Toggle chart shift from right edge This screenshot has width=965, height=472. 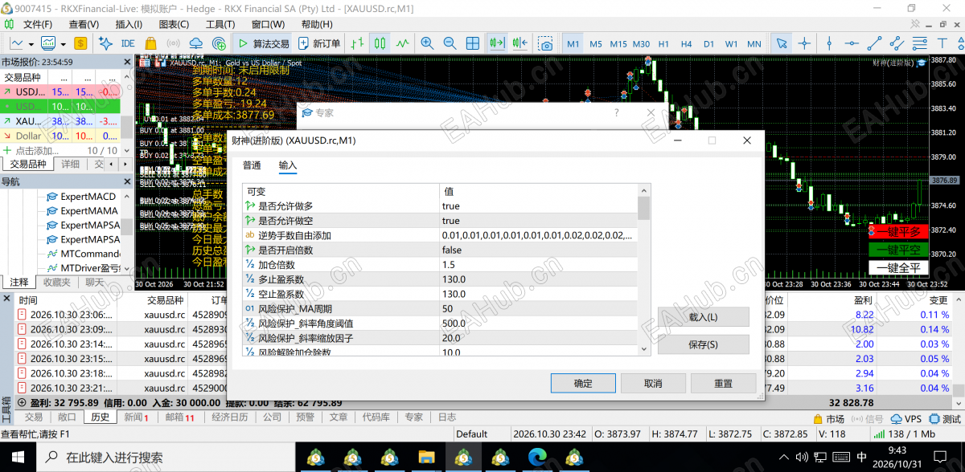point(520,43)
